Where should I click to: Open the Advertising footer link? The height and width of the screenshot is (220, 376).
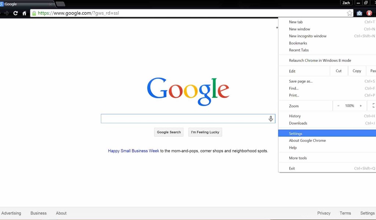click(x=11, y=213)
